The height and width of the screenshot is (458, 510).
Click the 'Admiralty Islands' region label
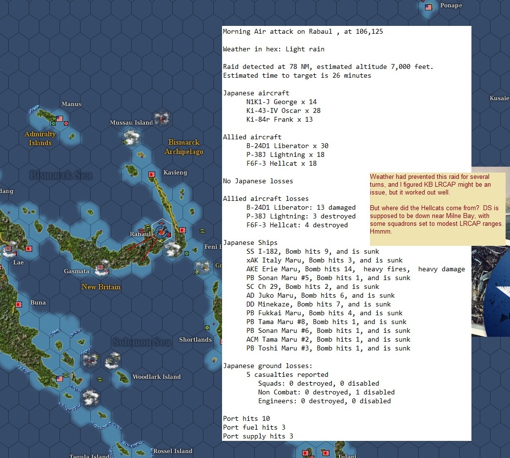(x=40, y=138)
